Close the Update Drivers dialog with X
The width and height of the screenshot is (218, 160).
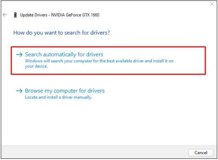click(212, 4)
